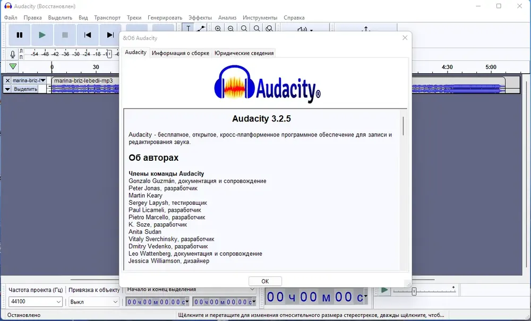Select the envelope tool icon
The height and width of the screenshot is (321, 531).
[x=201, y=29]
